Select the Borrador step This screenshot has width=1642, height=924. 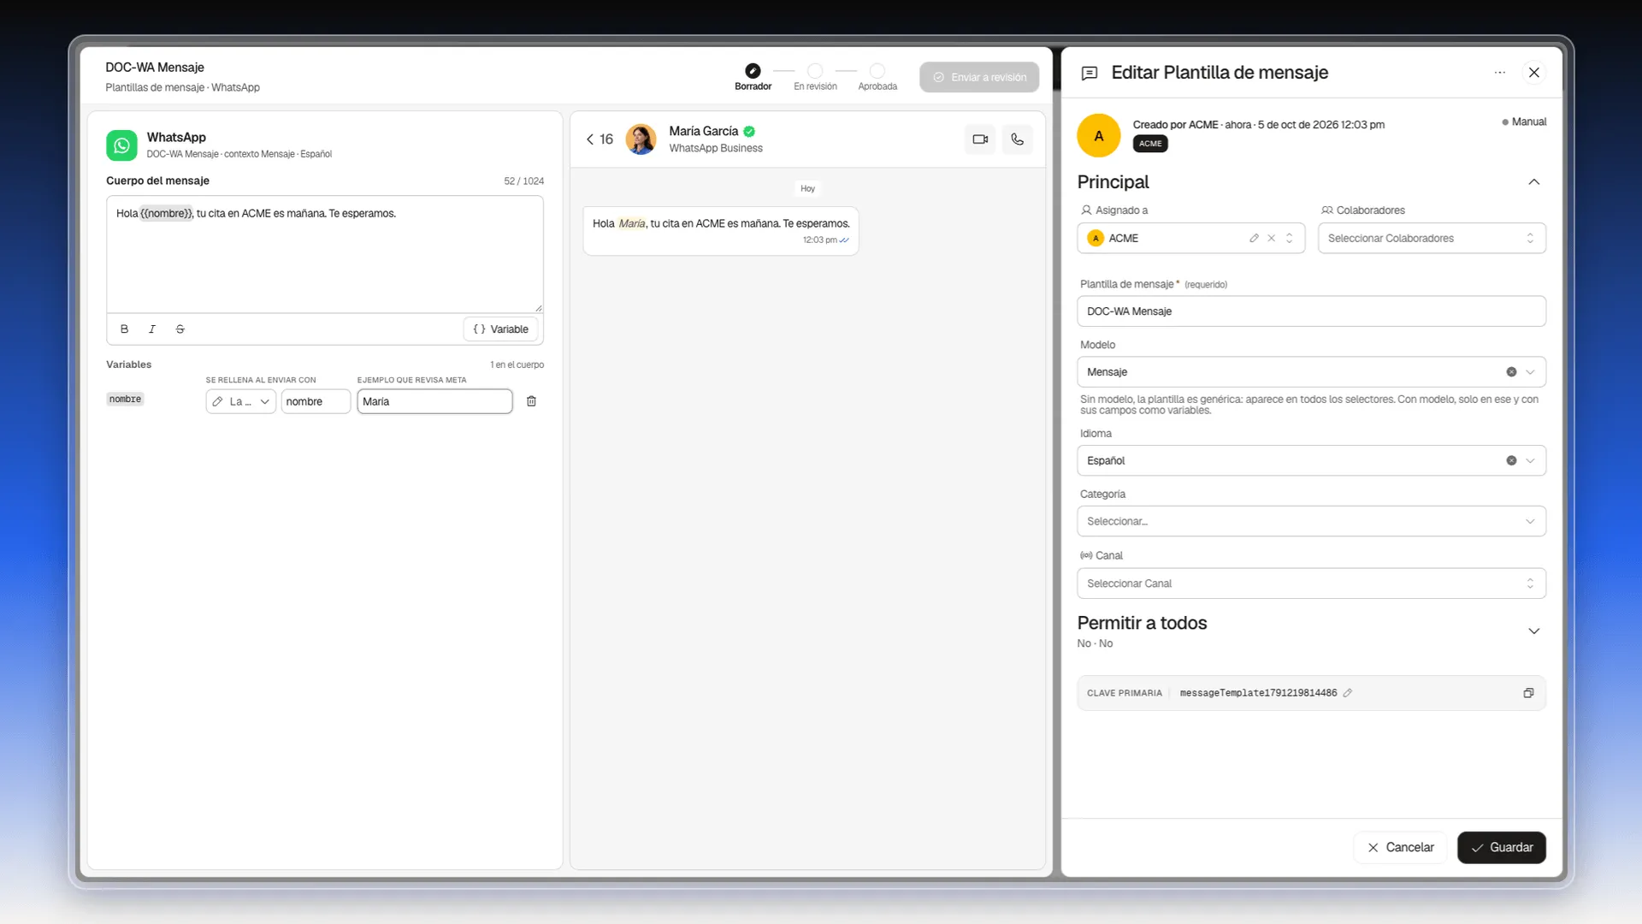click(753, 76)
